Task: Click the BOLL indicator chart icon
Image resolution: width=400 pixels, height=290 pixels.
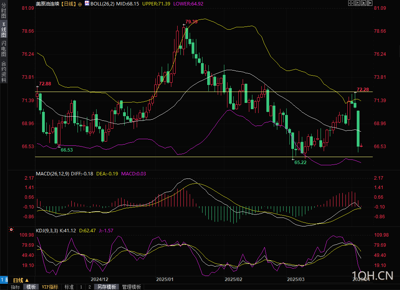Action: click(87, 4)
